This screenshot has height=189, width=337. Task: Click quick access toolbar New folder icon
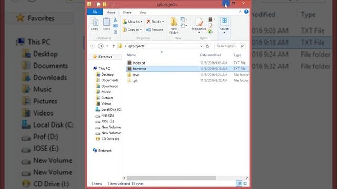coord(105,4)
